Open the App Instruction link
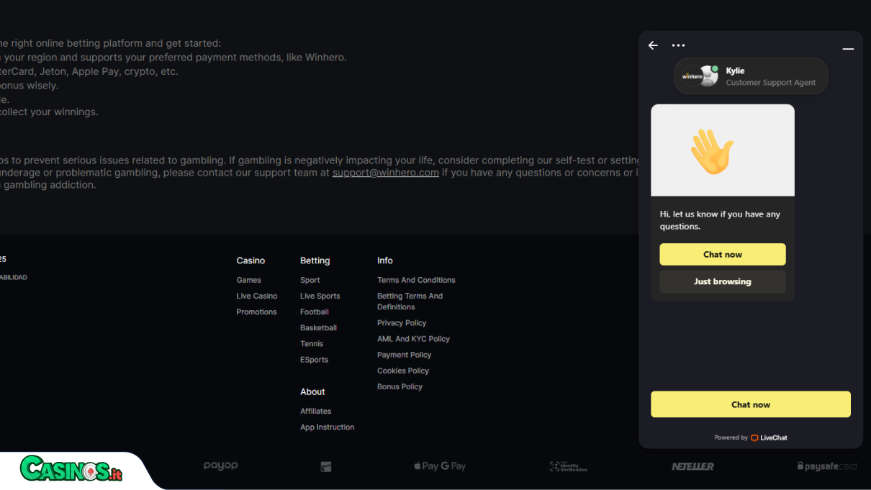This screenshot has width=871, height=490. pyautogui.click(x=328, y=427)
